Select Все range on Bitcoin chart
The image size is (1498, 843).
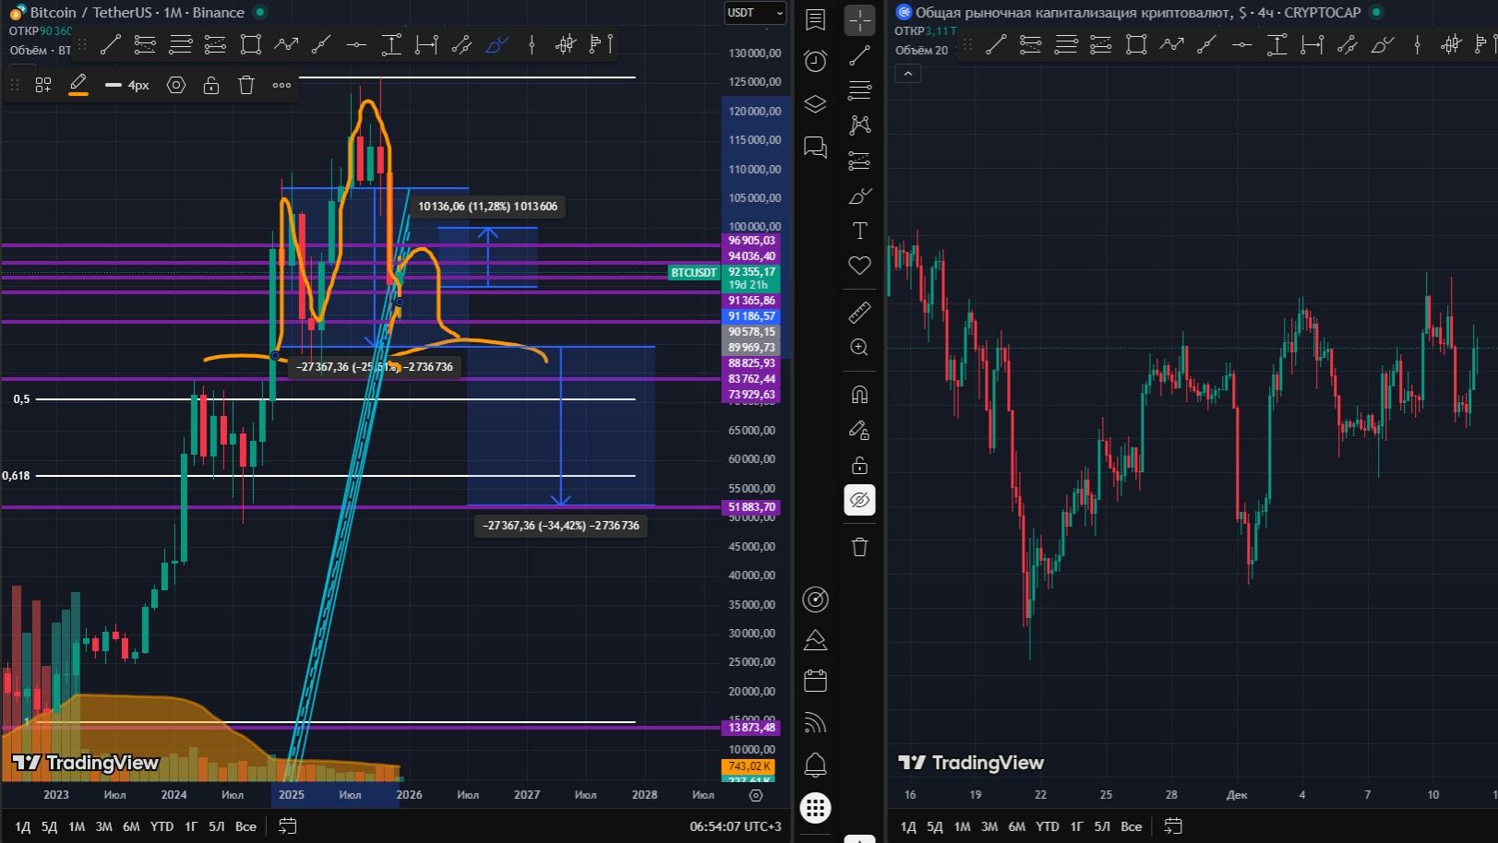[246, 826]
